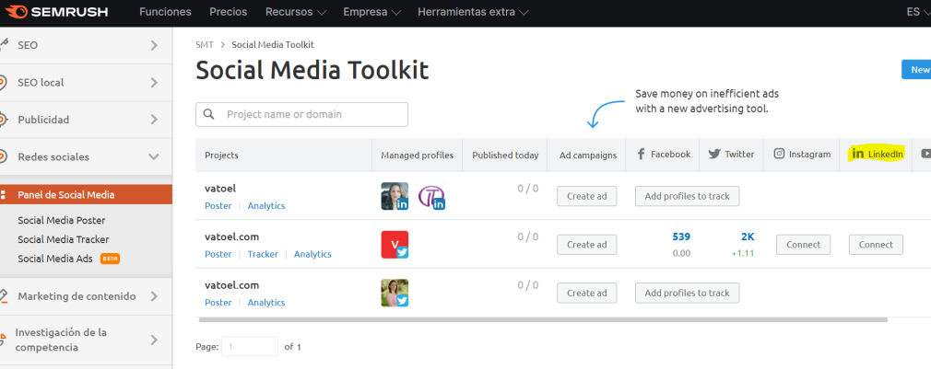Image resolution: width=931 pixels, height=369 pixels.
Task: Click the last row's Twitter profile photo
Action: coord(395,293)
